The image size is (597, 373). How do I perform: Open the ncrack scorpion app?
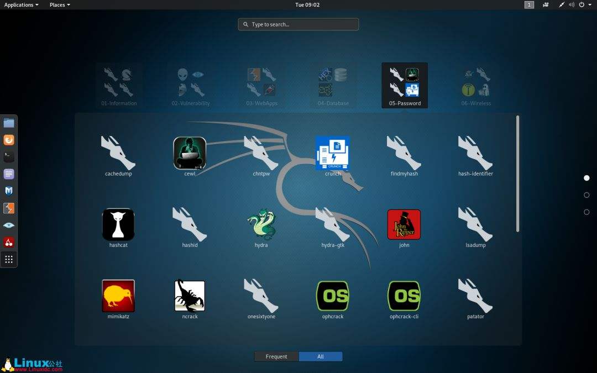pos(190,299)
